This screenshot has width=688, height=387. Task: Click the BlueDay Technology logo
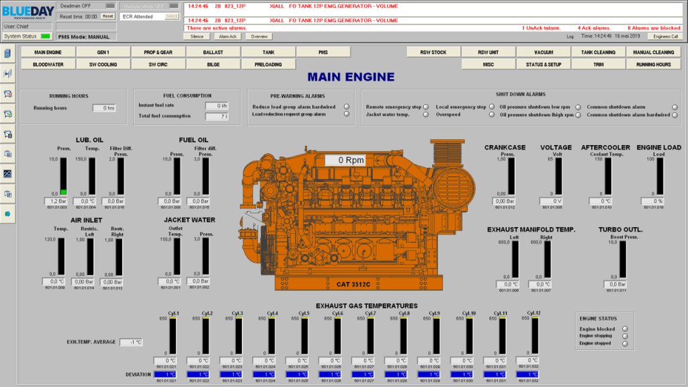pyautogui.click(x=27, y=12)
